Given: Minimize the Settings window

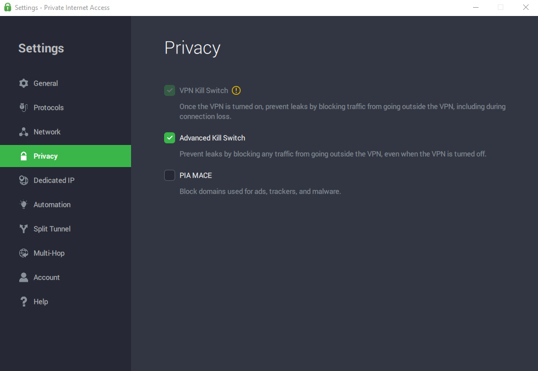Looking at the screenshot, I should [476, 7].
